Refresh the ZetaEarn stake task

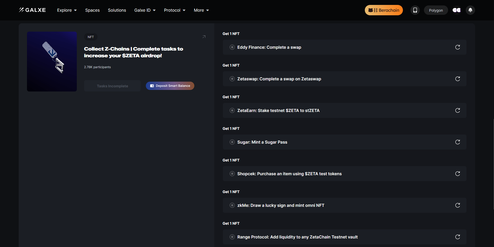(457, 110)
